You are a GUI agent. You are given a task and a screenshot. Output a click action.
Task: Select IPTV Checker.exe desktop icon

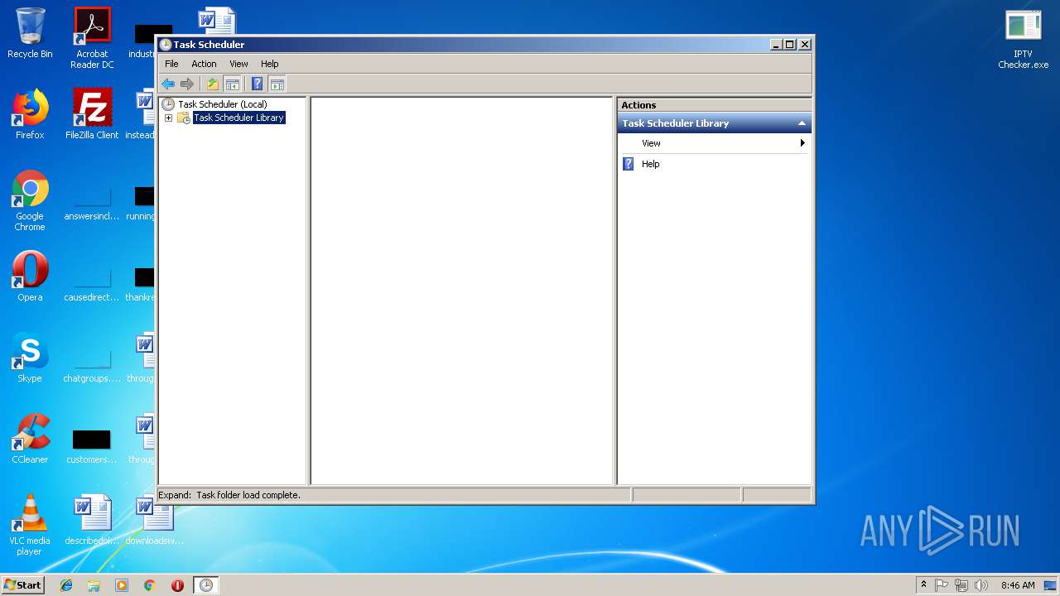1024,38
